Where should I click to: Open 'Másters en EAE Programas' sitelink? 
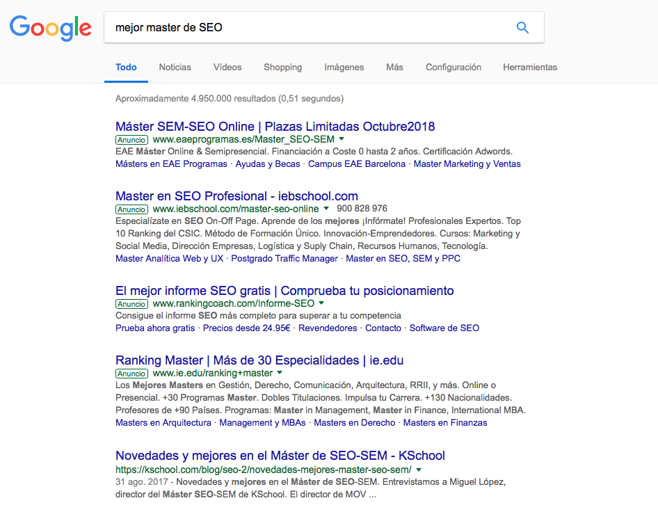171,164
